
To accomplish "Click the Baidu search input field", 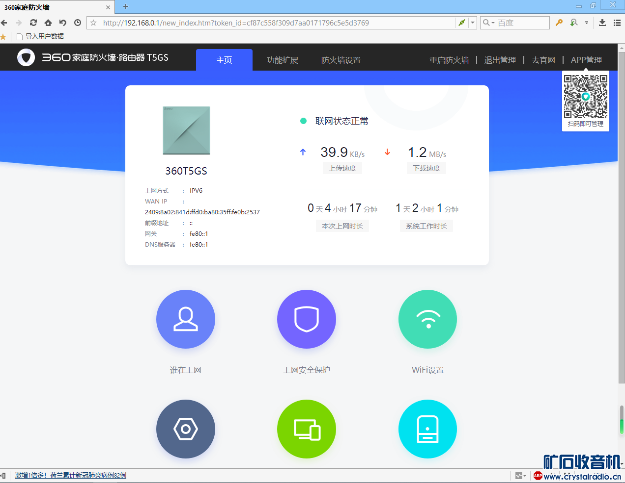I will point(522,23).
